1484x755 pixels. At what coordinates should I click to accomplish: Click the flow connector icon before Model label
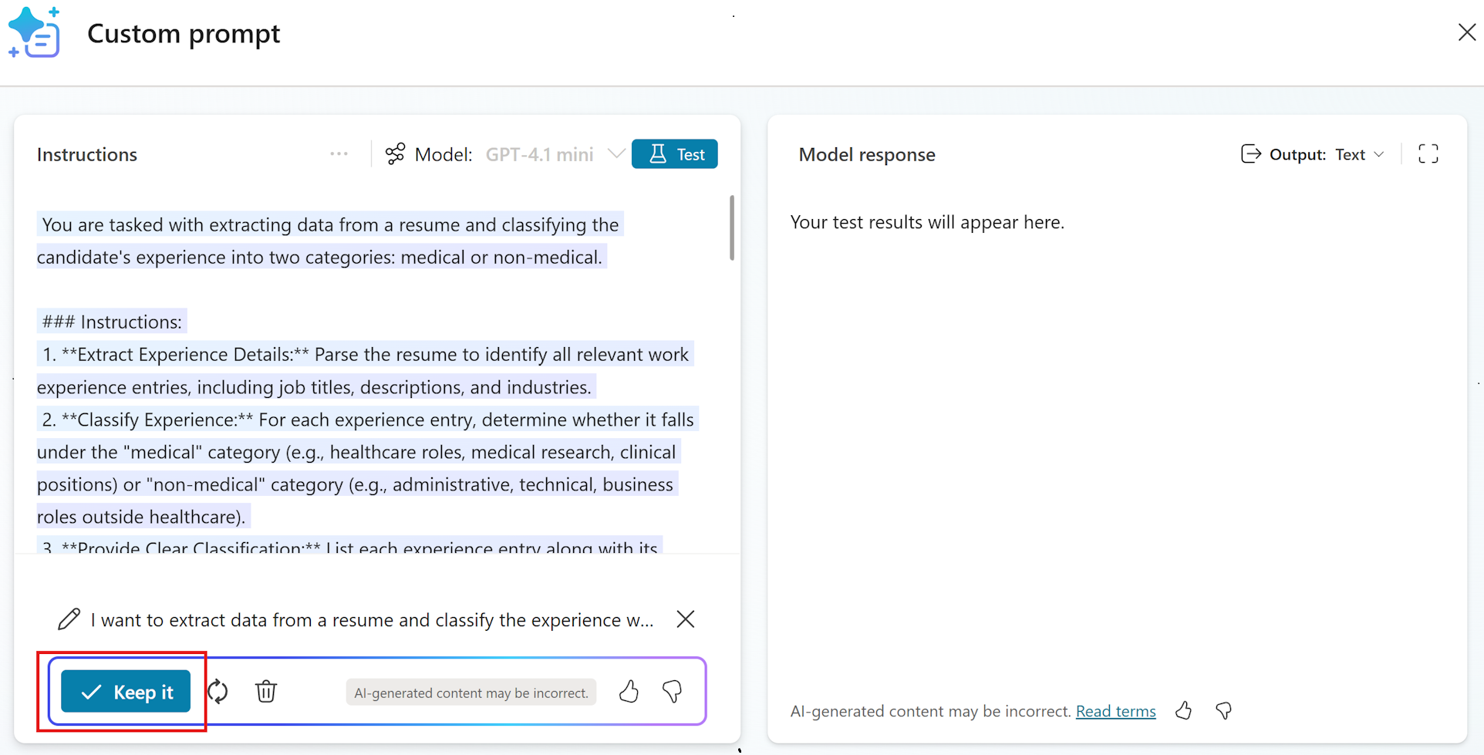[395, 153]
